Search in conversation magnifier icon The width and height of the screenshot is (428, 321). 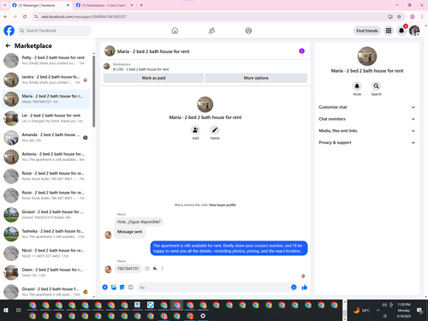[377, 86]
